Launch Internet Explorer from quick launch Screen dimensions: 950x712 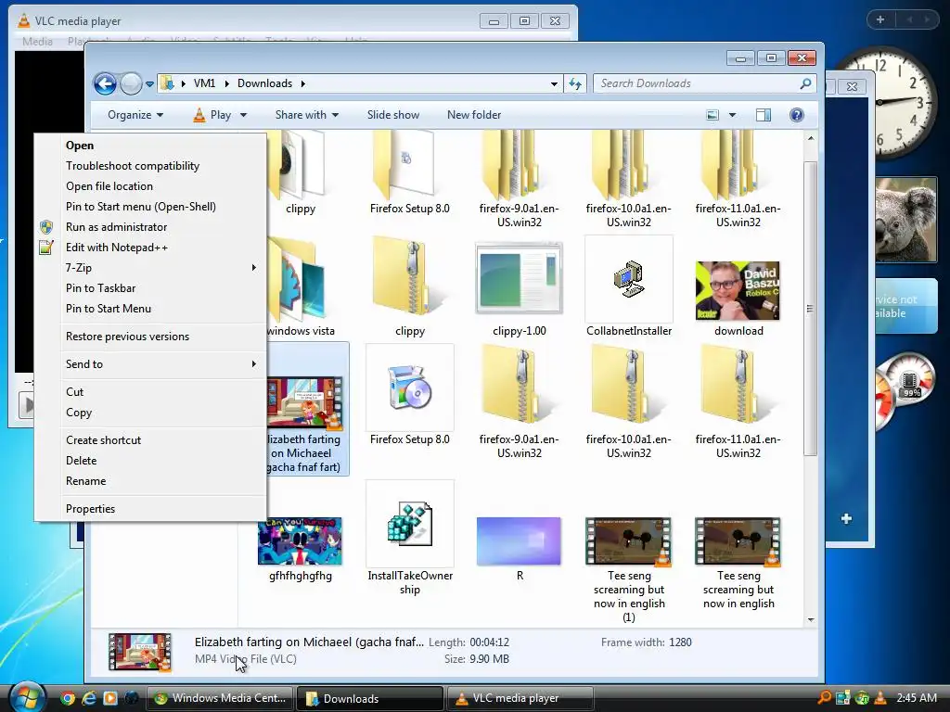89,698
